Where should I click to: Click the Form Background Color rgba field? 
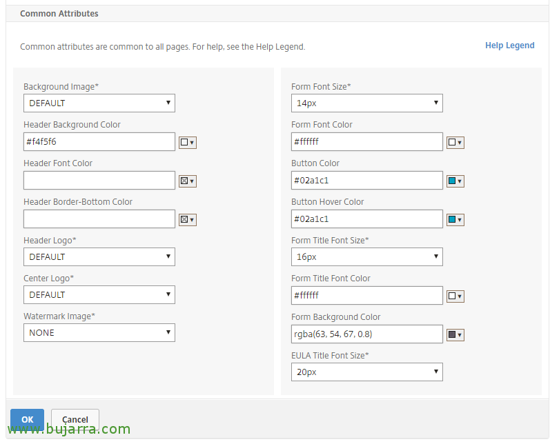(367, 334)
